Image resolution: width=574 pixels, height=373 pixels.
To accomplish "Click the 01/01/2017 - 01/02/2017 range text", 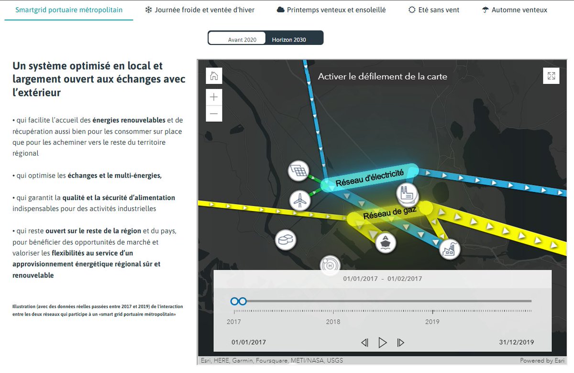I will point(383,279).
